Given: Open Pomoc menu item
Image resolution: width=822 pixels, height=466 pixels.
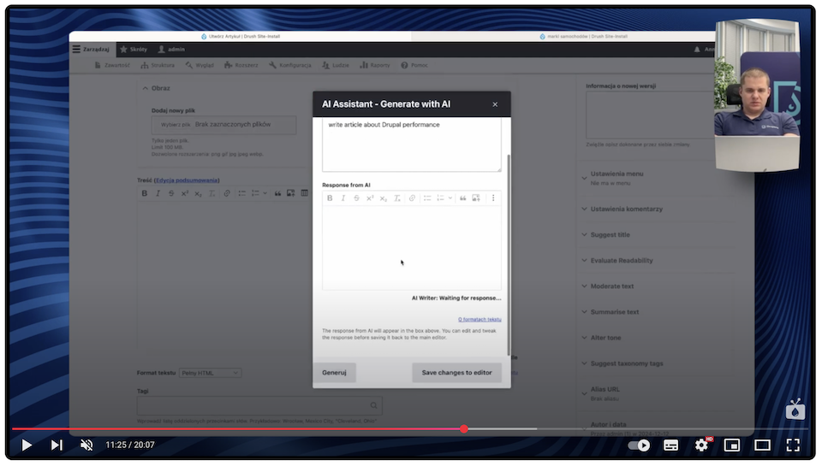Looking at the screenshot, I should tap(414, 66).
